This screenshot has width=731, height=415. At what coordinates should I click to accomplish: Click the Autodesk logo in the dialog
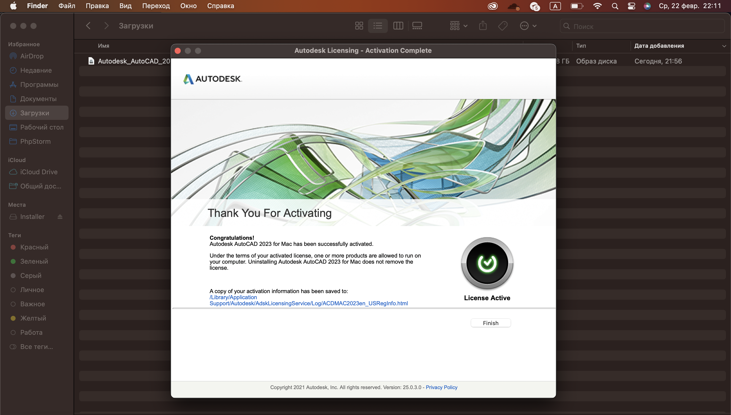click(212, 79)
